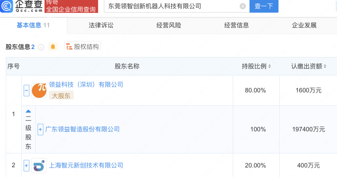
Task: Open the 法律诉讼 tab
Action: 101,25
